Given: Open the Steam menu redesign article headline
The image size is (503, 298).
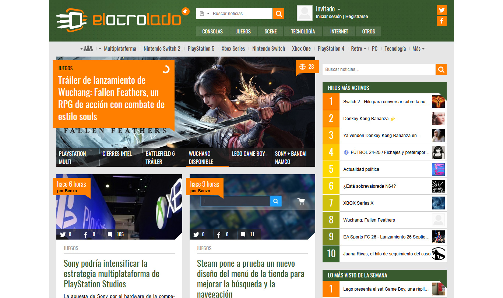Looking at the screenshot, I should click(251, 279).
